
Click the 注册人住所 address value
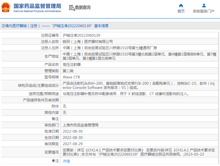point(110,48)
